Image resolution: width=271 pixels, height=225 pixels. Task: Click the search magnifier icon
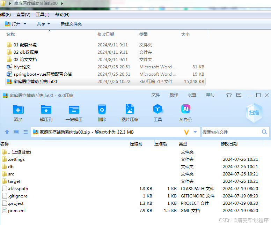[x=264, y=132]
